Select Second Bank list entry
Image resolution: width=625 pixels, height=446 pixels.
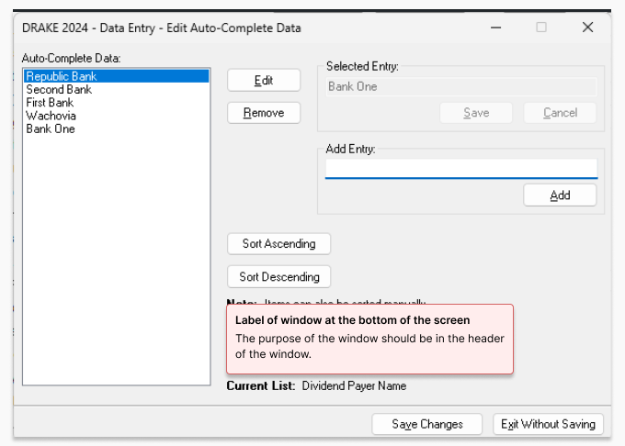(59, 90)
